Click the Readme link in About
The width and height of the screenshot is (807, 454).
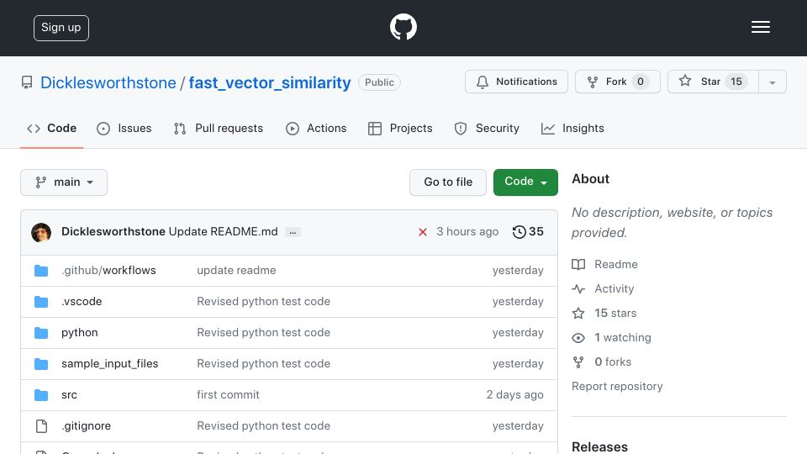coord(615,264)
